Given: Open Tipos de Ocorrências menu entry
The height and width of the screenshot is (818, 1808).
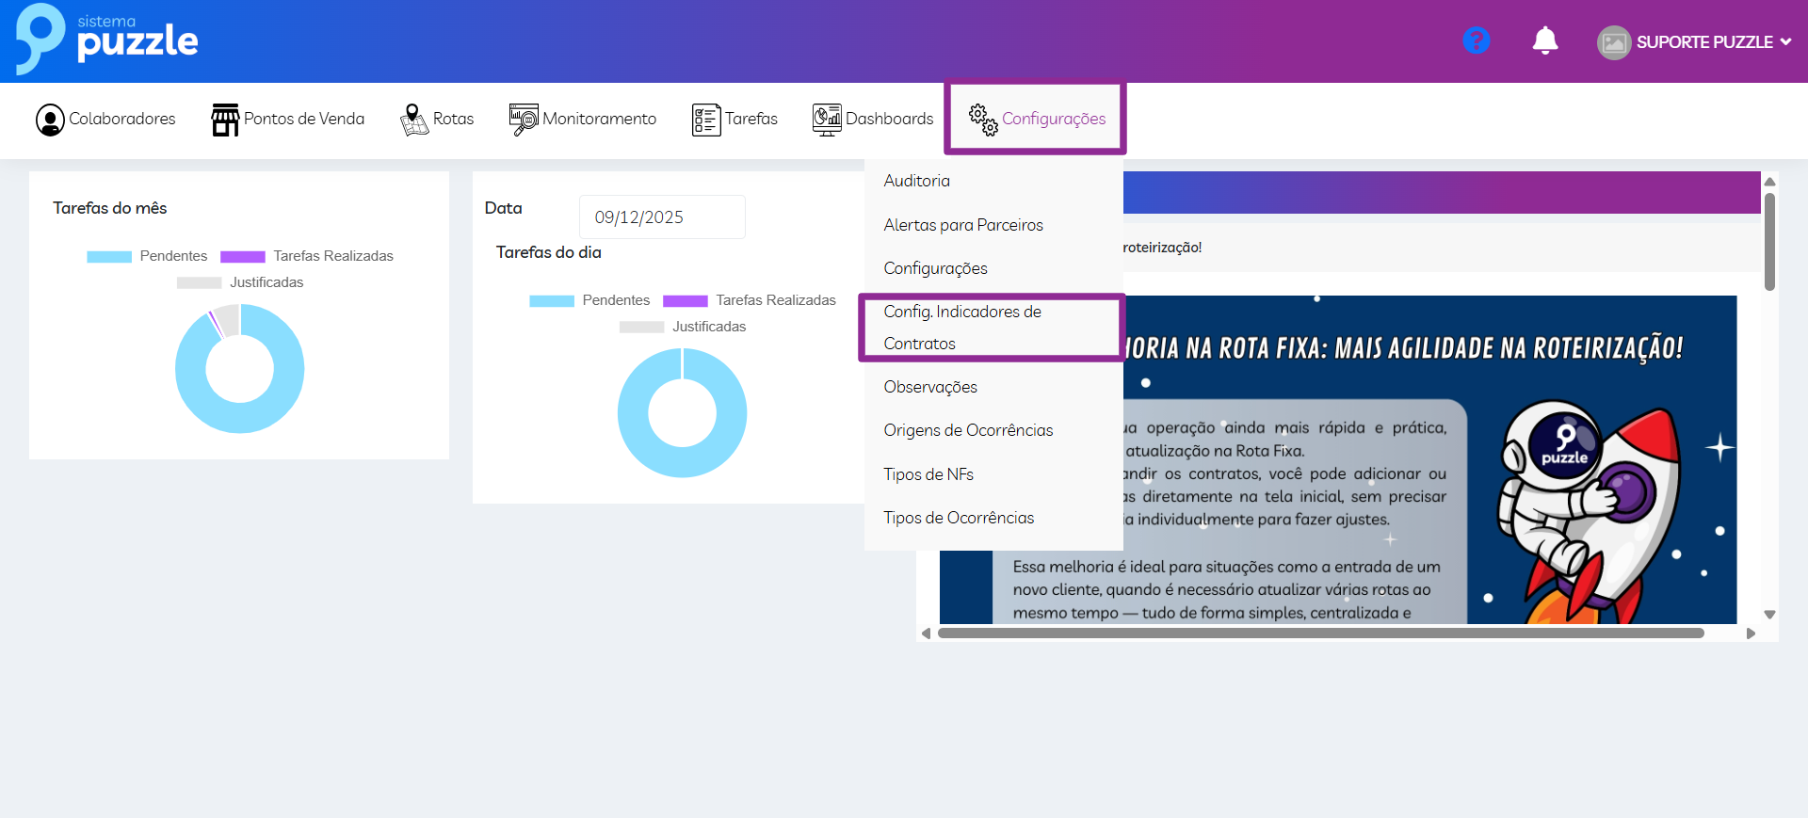Looking at the screenshot, I should [959, 518].
